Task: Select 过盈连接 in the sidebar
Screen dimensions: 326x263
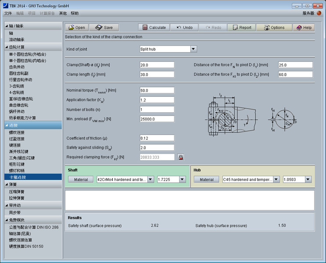Action: coord(17,139)
